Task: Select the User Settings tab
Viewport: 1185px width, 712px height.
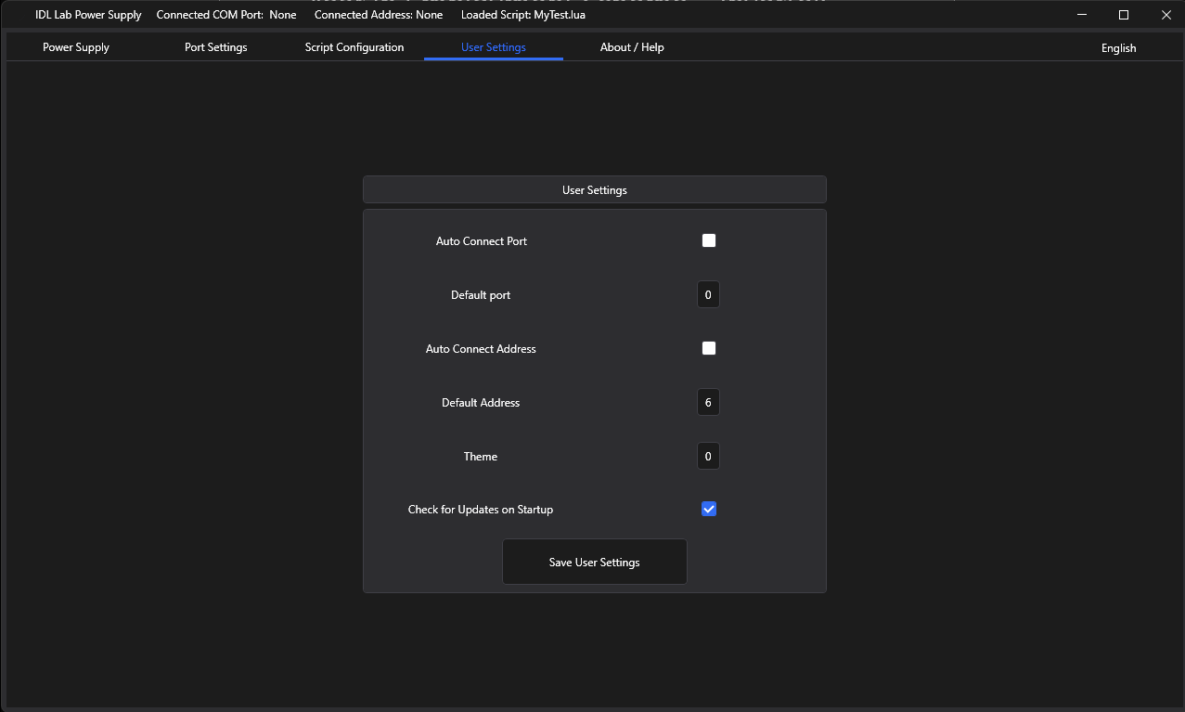Action: 493,47
